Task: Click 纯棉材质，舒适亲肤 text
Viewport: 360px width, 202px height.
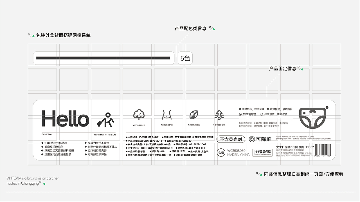Action: tap(253, 109)
